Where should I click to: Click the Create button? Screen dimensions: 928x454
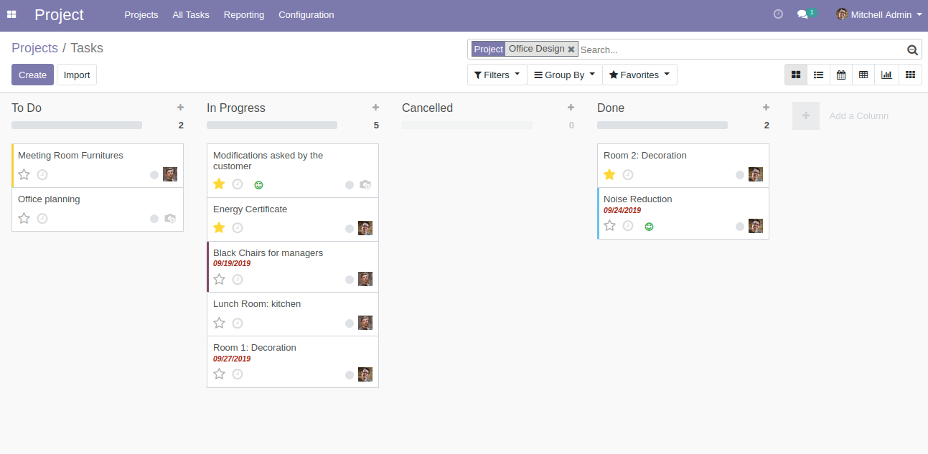coord(32,75)
